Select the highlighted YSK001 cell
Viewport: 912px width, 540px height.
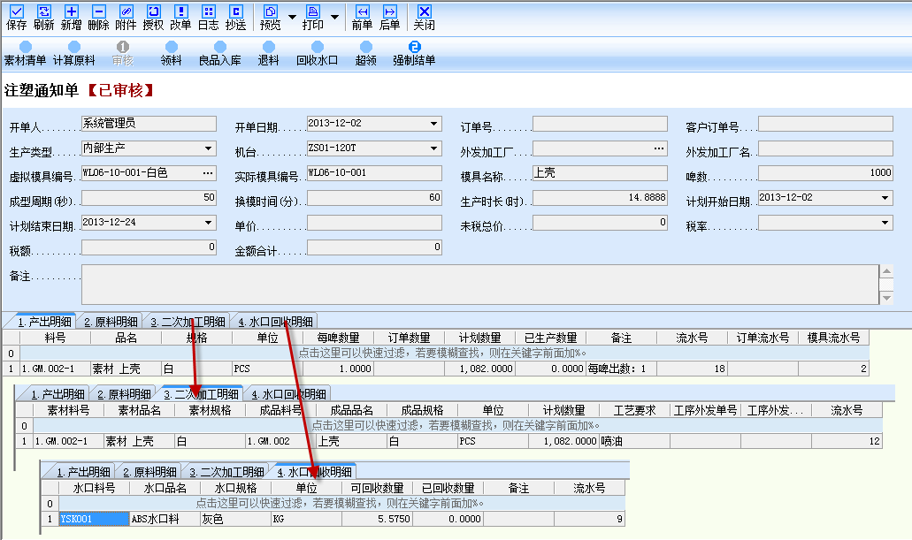(95, 519)
